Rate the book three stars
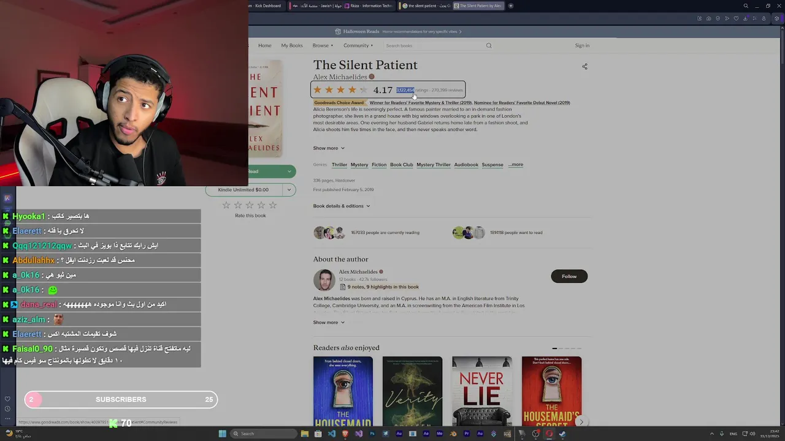This screenshot has width=785, height=441. tap(250, 205)
